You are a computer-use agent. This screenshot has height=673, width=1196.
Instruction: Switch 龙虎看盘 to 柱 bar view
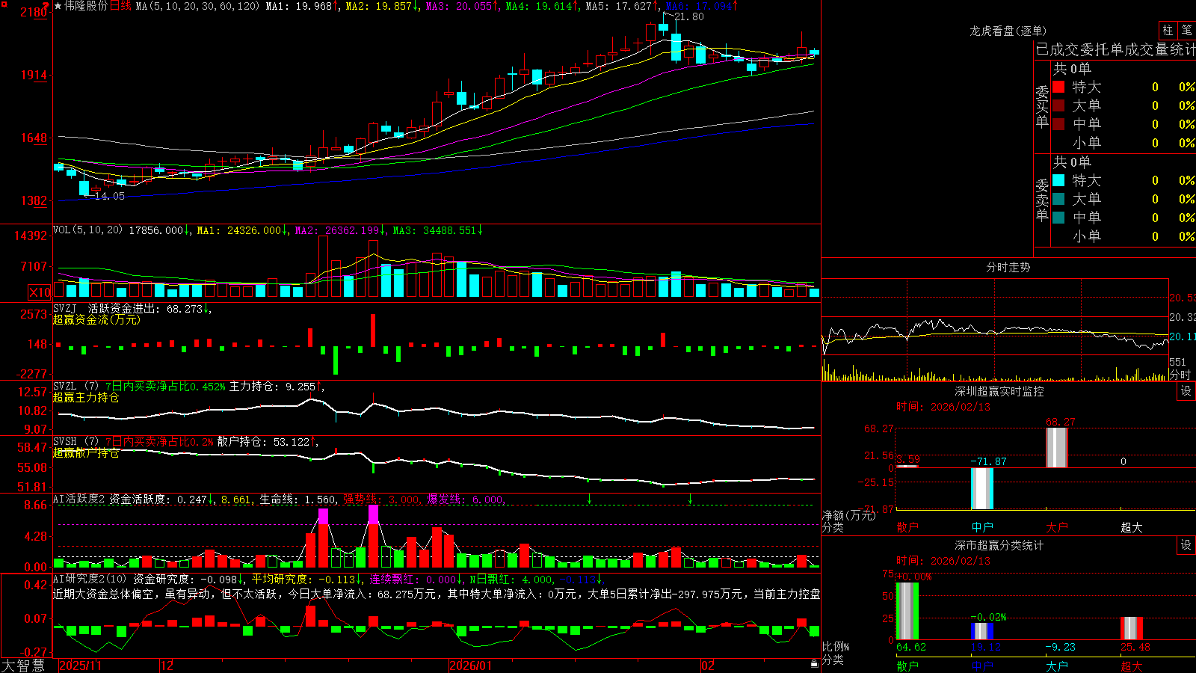[1168, 31]
